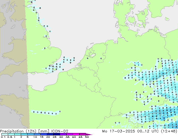Click the legend label '0.1'
Image resolution: width=178 pixels, height=138 pixels.
click(3, 137)
